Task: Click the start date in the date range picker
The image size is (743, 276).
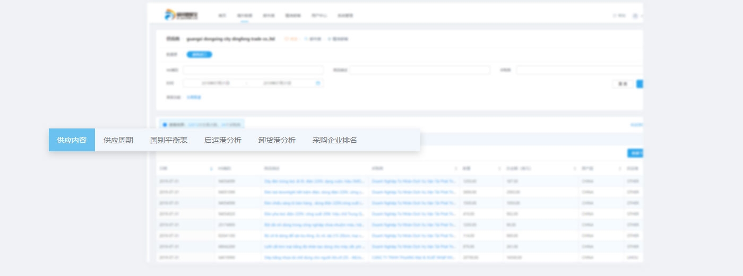Action: (x=215, y=83)
